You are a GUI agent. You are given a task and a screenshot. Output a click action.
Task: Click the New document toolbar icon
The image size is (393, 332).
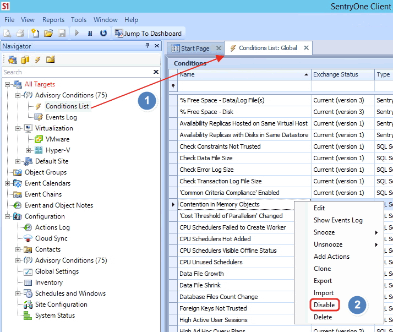[35, 33]
